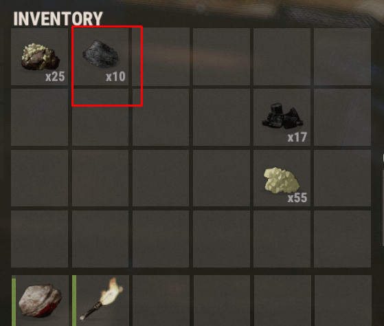Choose the rock tool in the hotbar
The image size is (384, 326).
[x=40, y=301]
